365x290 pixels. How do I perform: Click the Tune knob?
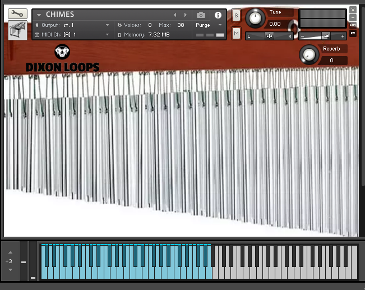point(255,19)
